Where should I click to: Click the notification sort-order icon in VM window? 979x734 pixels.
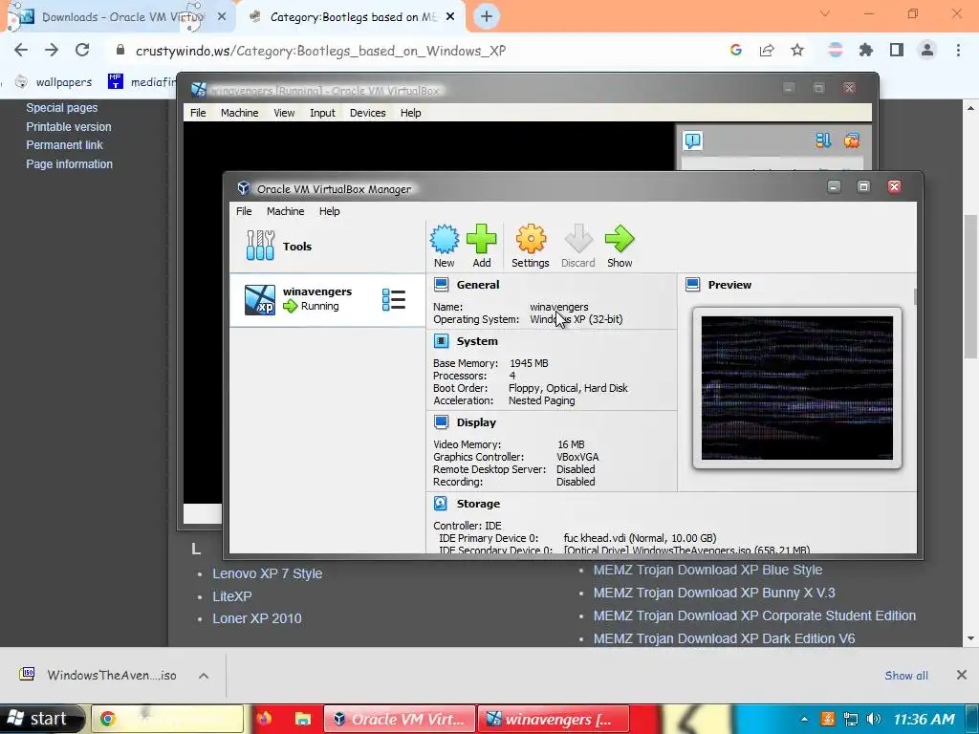click(x=823, y=140)
